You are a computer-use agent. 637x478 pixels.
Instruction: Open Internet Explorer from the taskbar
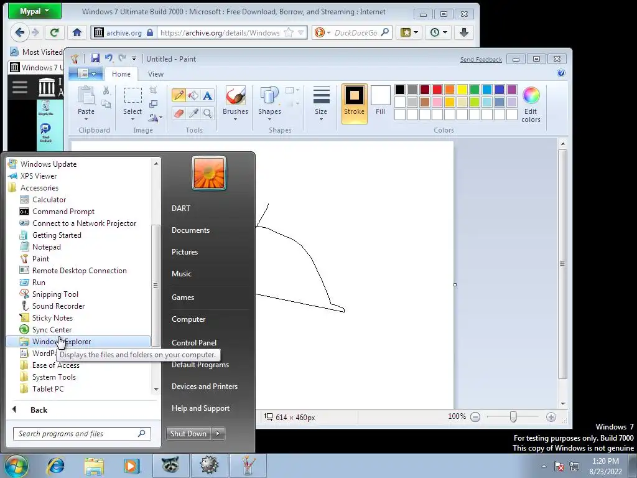click(x=55, y=466)
